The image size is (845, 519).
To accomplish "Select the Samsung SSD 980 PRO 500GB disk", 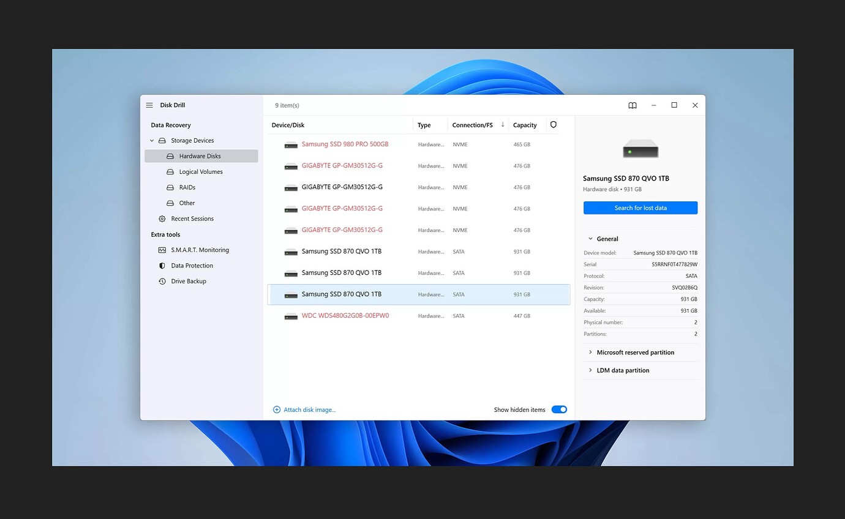I will tap(345, 144).
